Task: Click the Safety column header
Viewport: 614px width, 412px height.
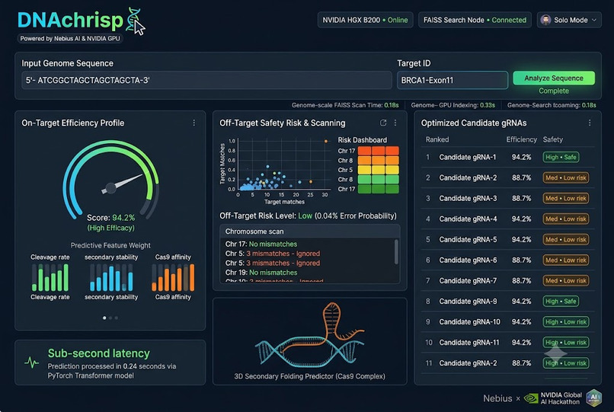Action: click(x=552, y=139)
